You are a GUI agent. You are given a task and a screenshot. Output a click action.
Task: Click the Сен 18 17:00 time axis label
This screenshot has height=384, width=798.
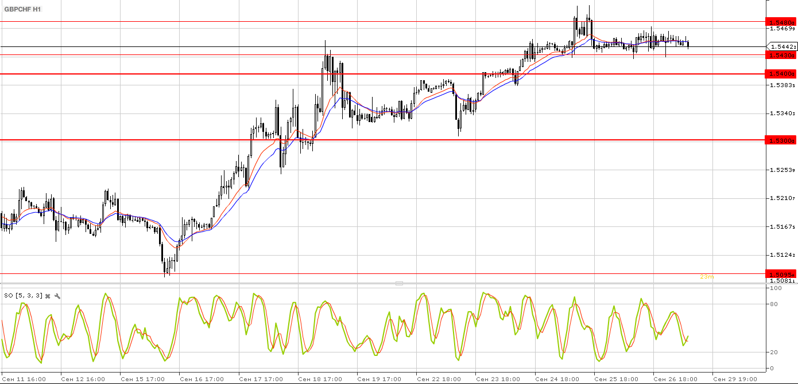[320, 379]
